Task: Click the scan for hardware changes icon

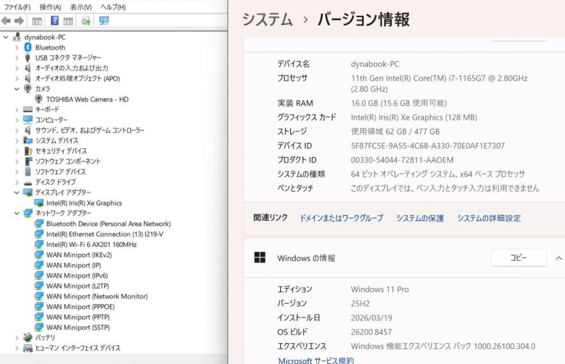Action: pos(86,21)
